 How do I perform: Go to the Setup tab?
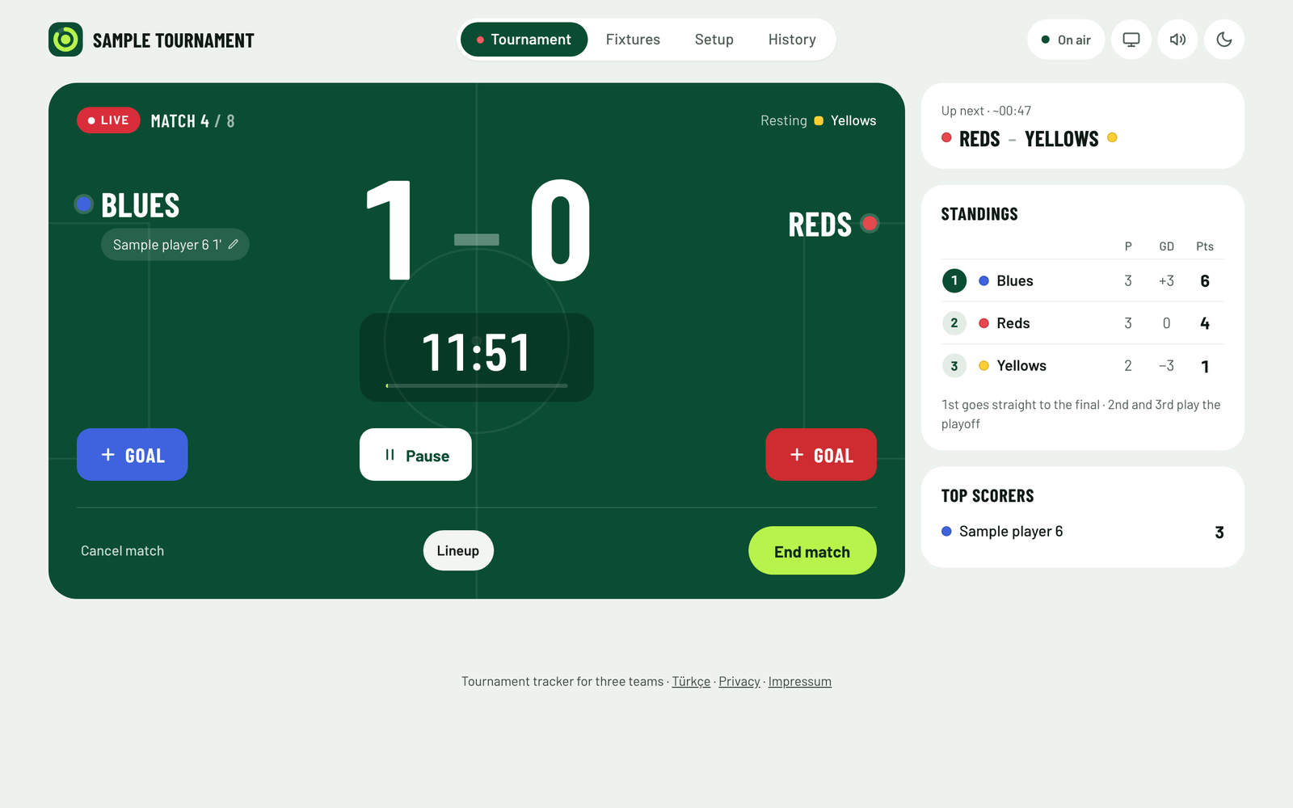point(714,40)
